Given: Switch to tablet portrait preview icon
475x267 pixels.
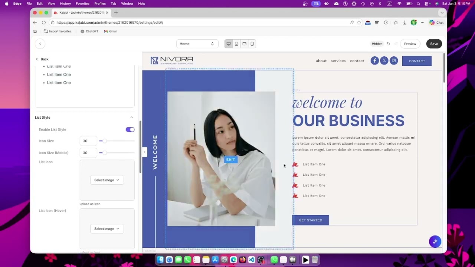Looking at the screenshot, I should 236,44.
